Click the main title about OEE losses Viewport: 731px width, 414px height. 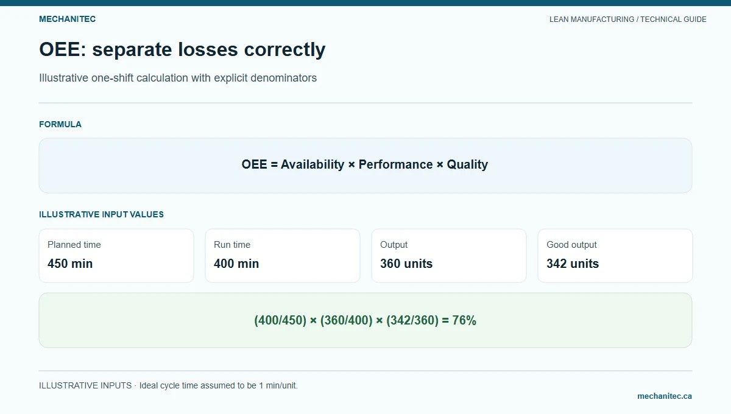point(182,49)
